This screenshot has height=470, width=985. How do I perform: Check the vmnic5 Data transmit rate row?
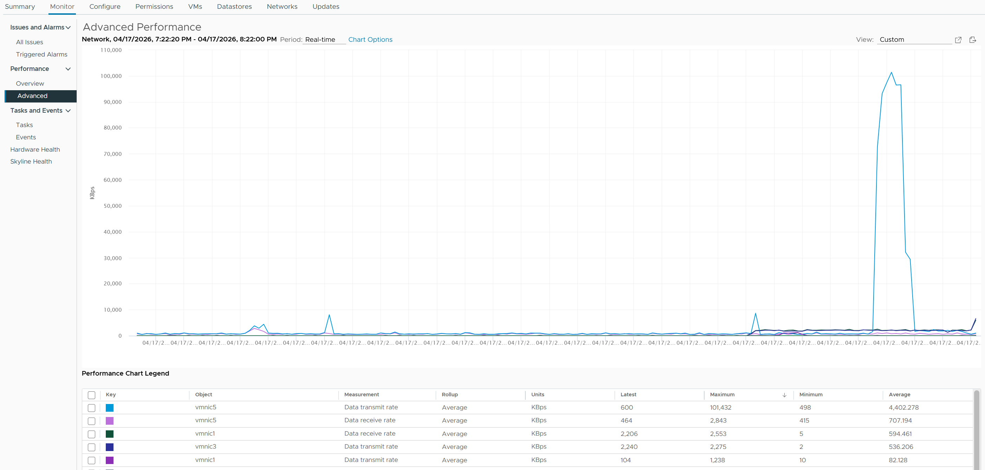point(91,408)
